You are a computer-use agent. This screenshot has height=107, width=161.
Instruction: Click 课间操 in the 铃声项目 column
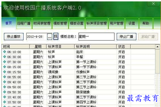tap(53, 72)
